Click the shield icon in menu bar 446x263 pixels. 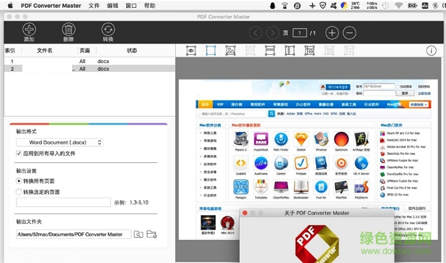pyautogui.click(x=322, y=5)
